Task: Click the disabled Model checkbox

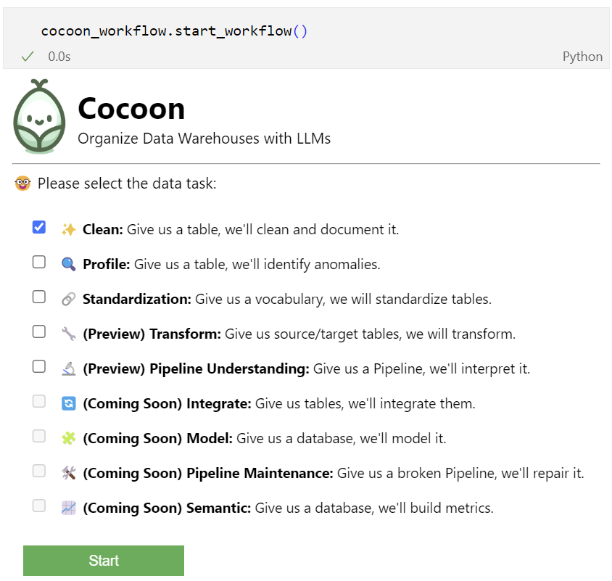Action: tap(39, 436)
